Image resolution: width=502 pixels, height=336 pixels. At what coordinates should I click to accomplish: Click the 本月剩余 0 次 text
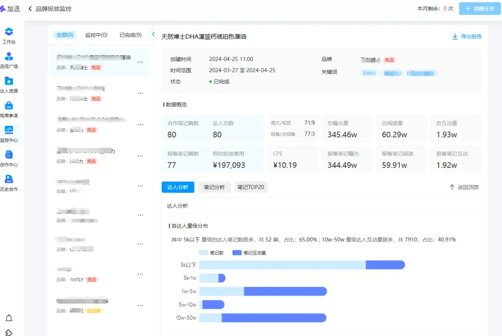coord(435,9)
